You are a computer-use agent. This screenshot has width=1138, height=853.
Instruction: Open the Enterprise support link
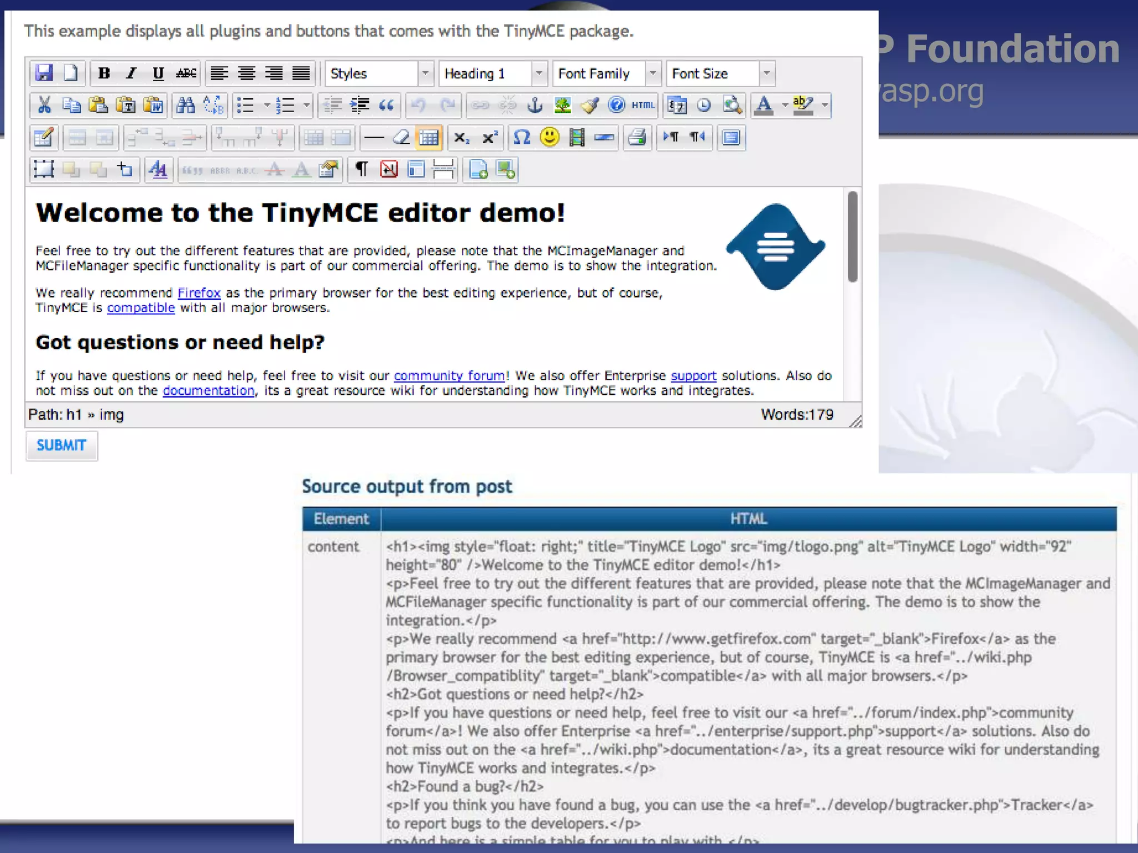[x=693, y=376]
